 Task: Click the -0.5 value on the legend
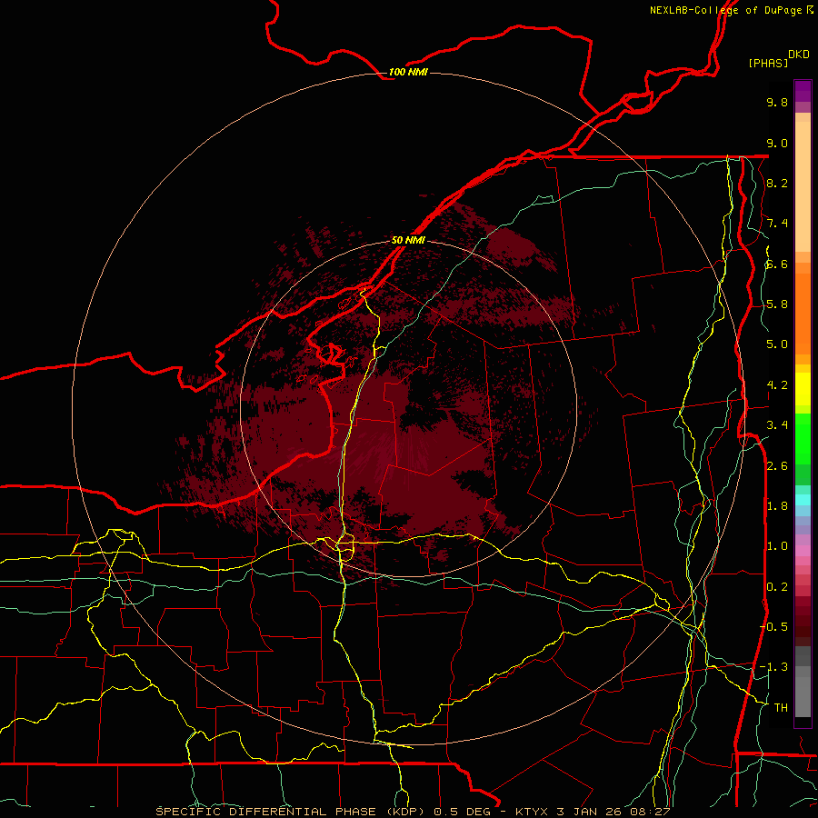tap(773, 627)
